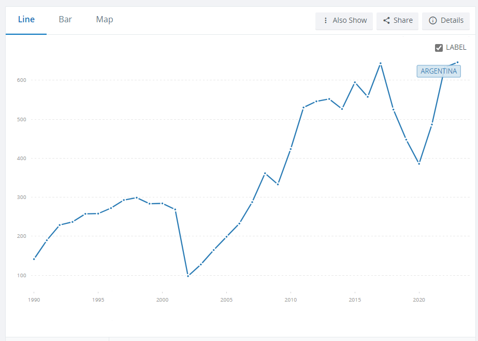The width and height of the screenshot is (478, 341).
Task: Click the 2008 local peak data point
Action: click(265, 174)
